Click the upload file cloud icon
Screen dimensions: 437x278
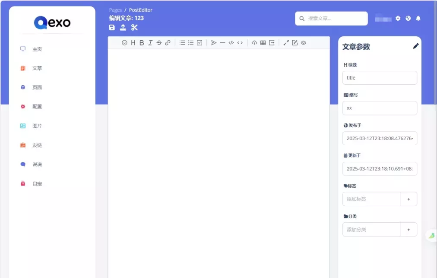254,43
